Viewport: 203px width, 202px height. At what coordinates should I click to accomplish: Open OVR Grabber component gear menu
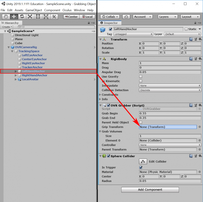click(200, 105)
